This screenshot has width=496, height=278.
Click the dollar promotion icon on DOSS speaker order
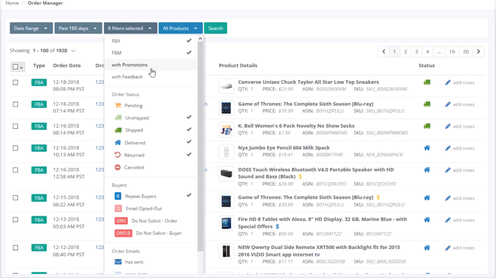300,176
